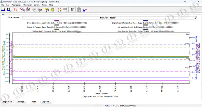Click the 14:37:00 time axis label
202x107 pixels.
pyautogui.click(x=131, y=89)
